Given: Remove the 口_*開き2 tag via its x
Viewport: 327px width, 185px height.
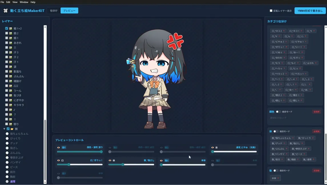Looking at the screenshot, I should pos(284,95).
